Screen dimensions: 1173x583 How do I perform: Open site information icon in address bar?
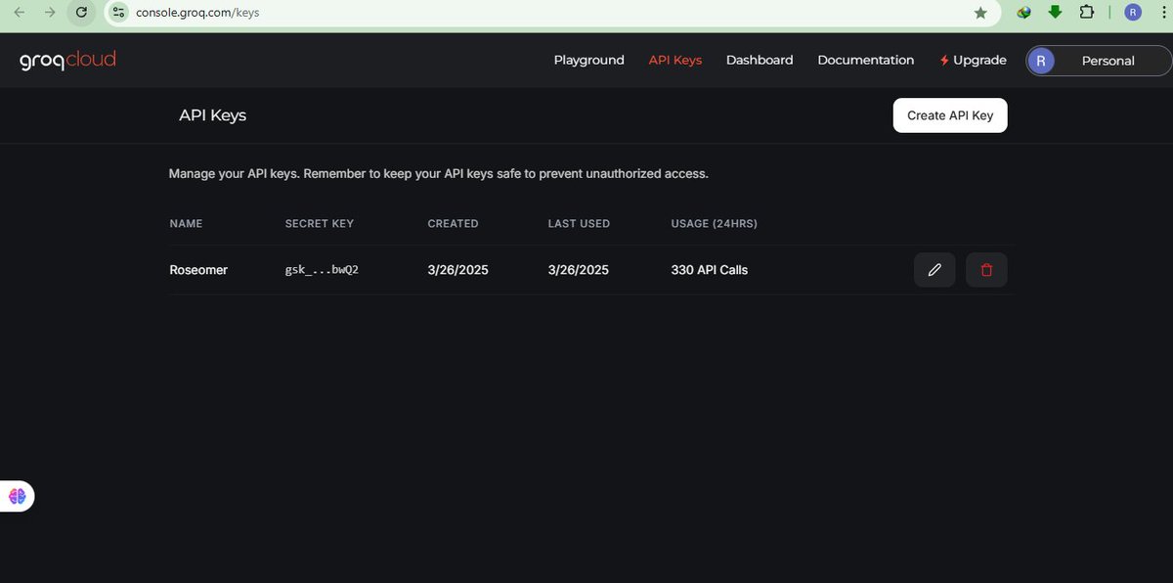(118, 13)
